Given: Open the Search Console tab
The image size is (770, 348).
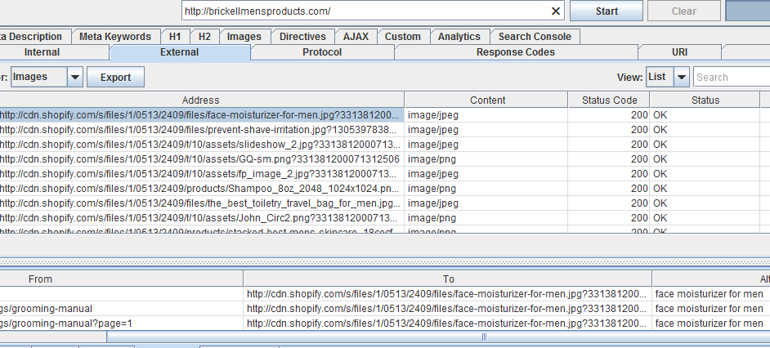Looking at the screenshot, I should coord(535,37).
